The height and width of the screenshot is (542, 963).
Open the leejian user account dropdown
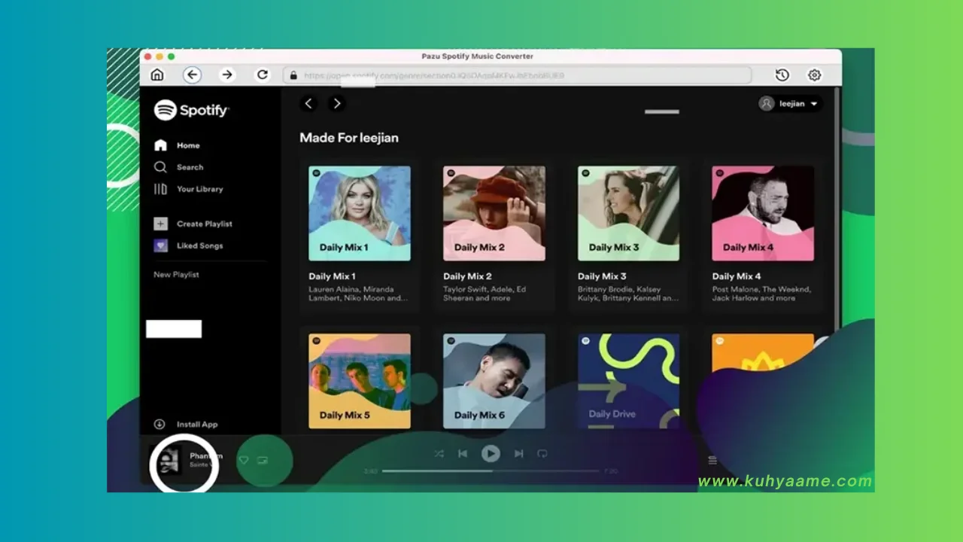tap(790, 104)
